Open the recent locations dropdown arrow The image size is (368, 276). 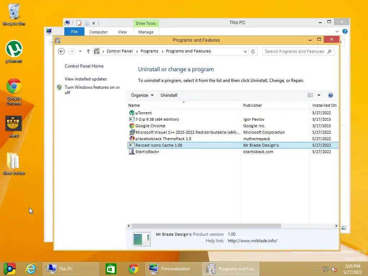[x=80, y=51]
